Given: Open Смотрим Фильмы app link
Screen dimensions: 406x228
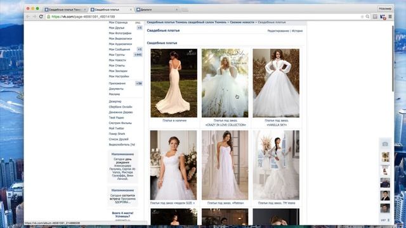Looking at the screenshot, I should (120, 123).
